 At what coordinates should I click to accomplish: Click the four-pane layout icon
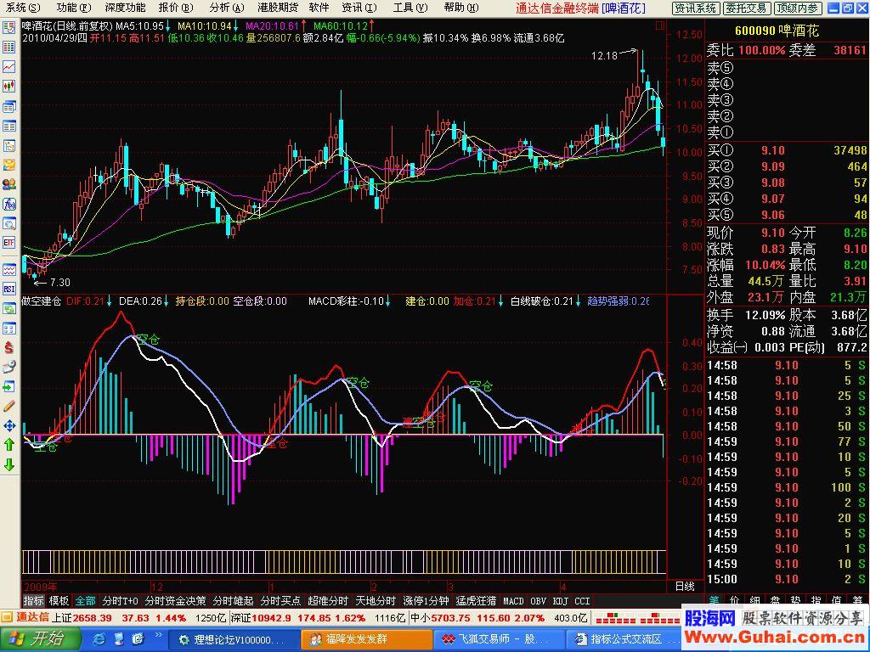click(8, 329)
